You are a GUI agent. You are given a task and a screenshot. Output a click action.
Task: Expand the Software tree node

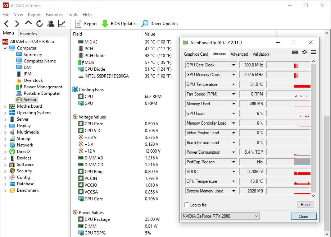pos(5,165)
